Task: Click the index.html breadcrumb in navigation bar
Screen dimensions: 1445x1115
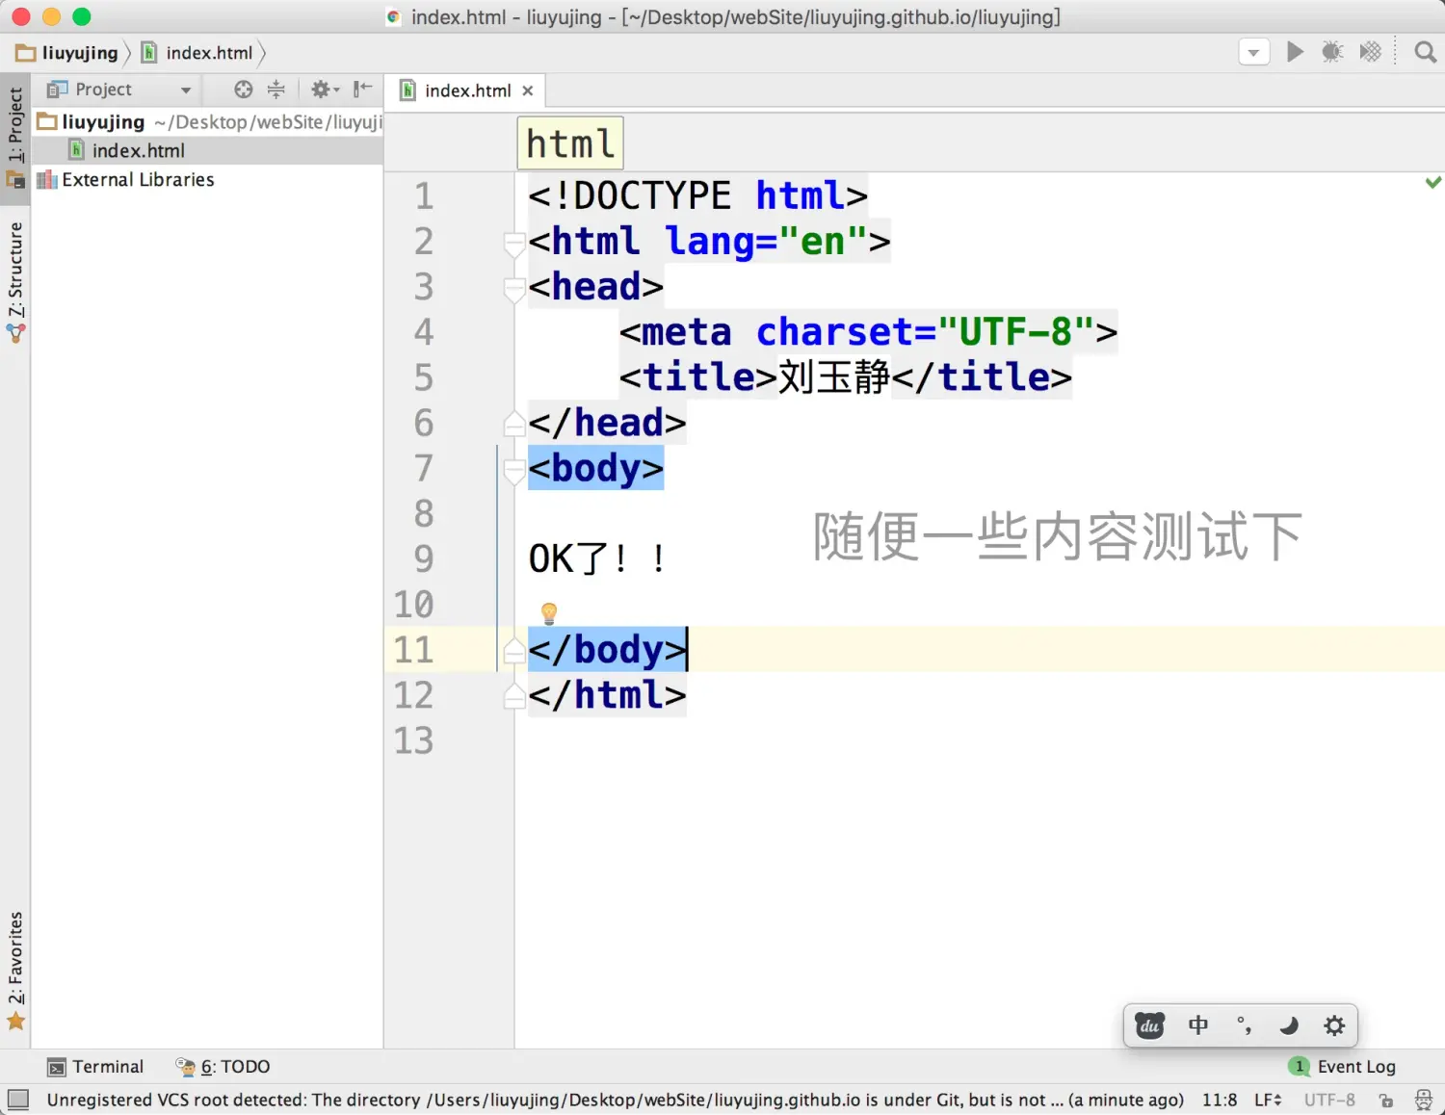Action: 198,53
